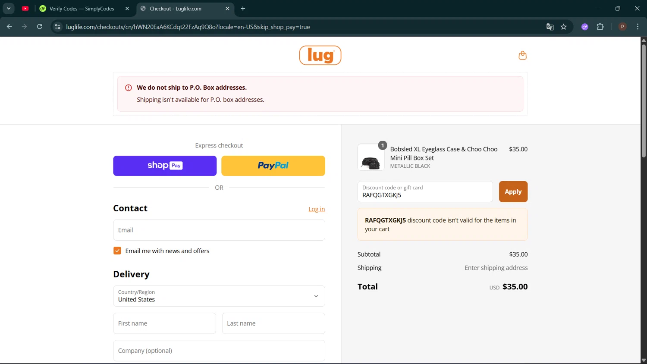This screenshot has height=364, width=647.
Task: Switch to Verify Codes — SimplyCodes tab
Action: tap(82, 9)
